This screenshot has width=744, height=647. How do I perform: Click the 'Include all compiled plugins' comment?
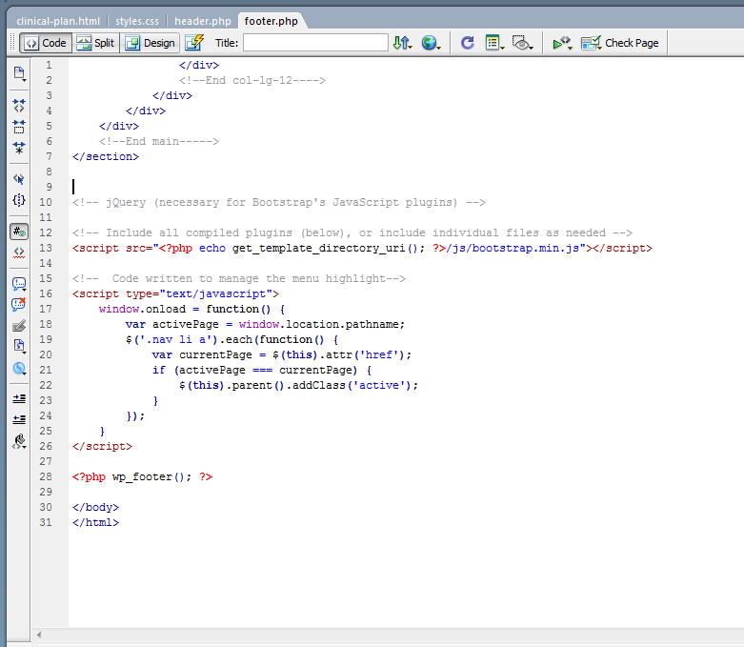tap(352, 233)
